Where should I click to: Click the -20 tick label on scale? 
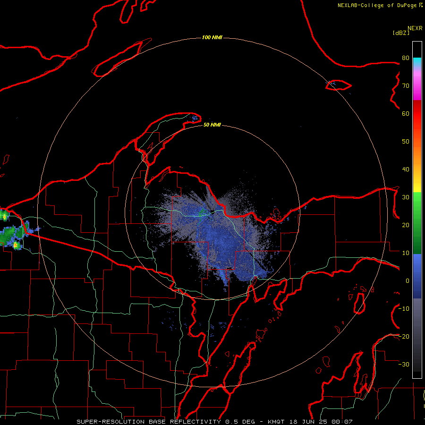(404, 337)
